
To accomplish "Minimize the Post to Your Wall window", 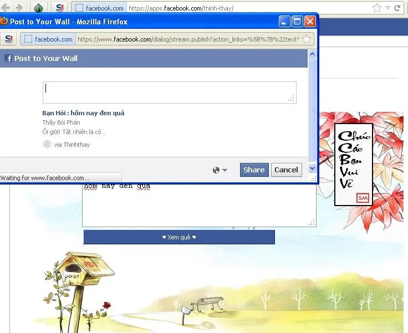I will tap(284, 22).
